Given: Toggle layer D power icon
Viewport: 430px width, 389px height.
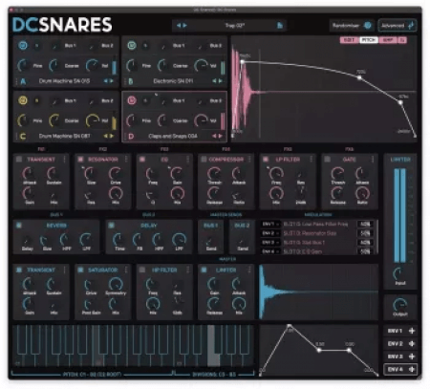Looking at the screenshot, I should point(132,100).
